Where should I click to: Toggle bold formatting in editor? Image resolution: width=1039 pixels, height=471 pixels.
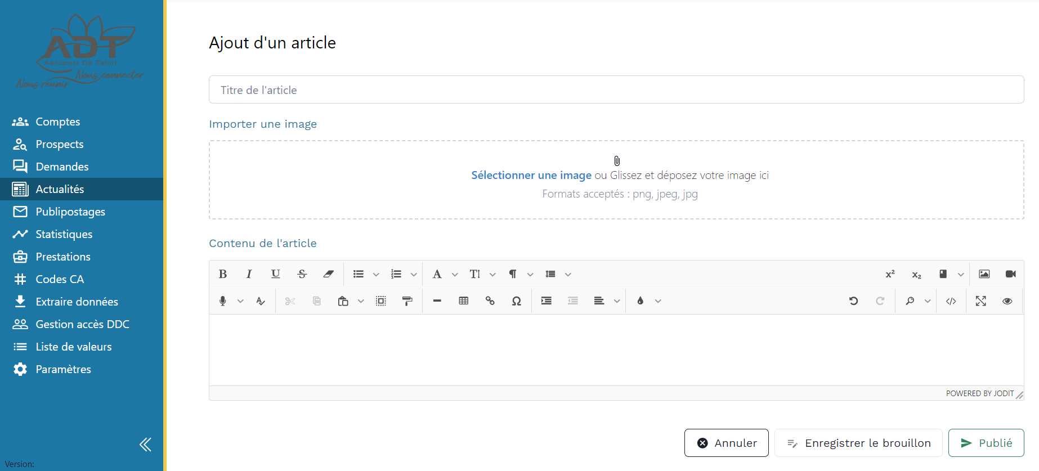(223, 274)
